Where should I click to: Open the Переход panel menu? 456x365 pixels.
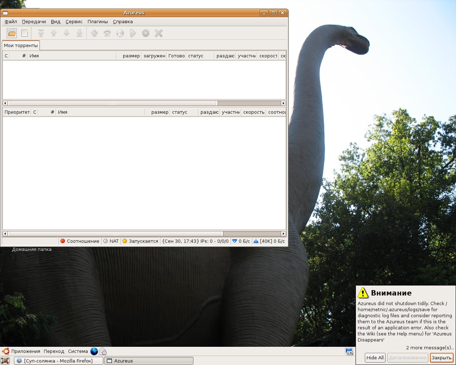pos(54,351)
